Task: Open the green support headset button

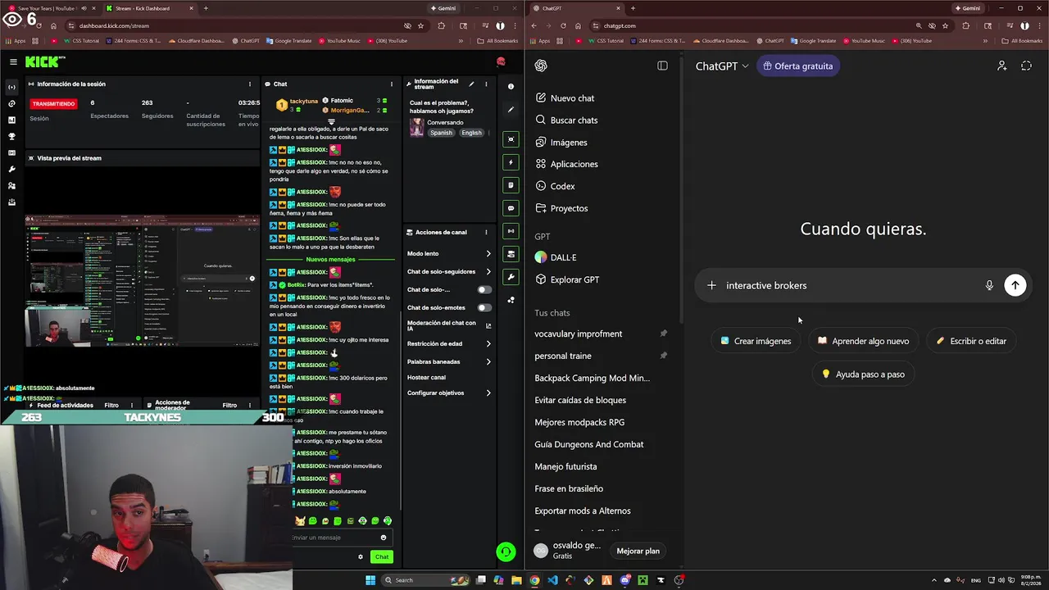Action: click(x=506, y=552)
